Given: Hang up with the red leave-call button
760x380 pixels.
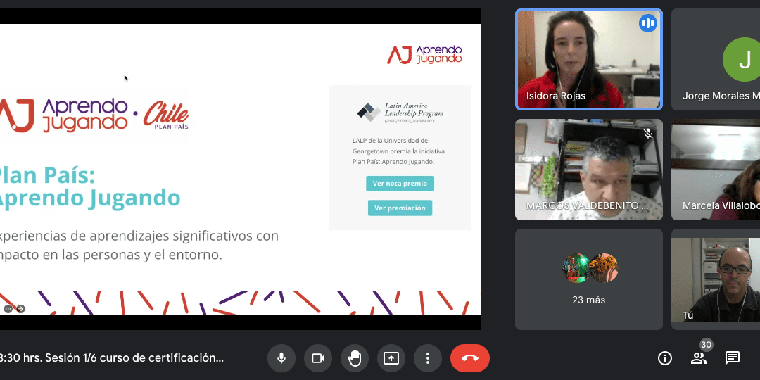Looking at the screenshot, I should tap(469, 358).
